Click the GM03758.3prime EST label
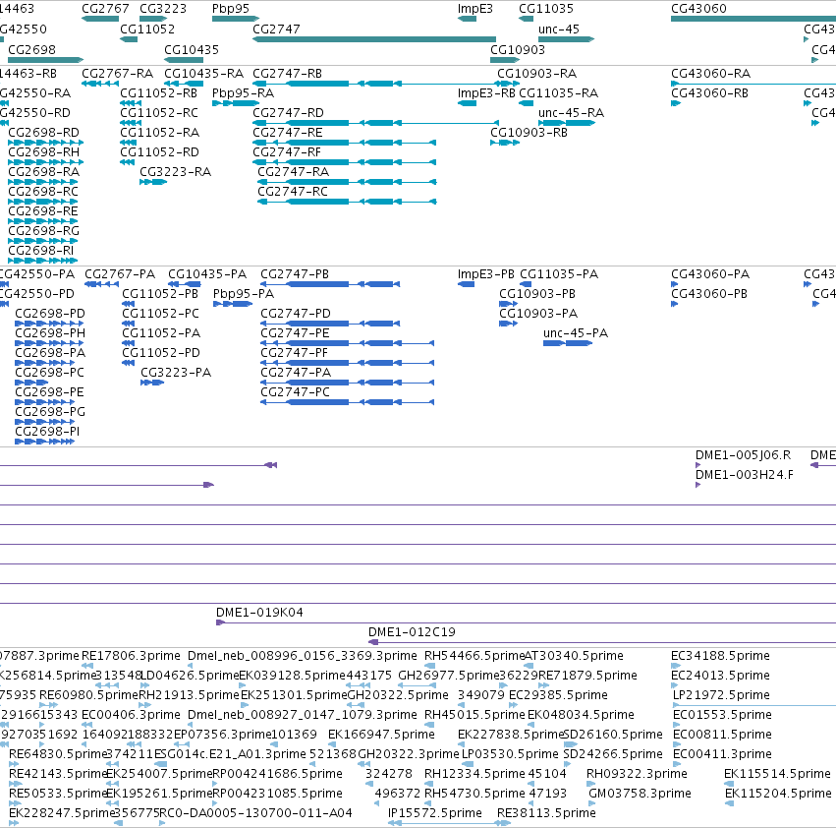The image size is (836, 828). (640, 794)
